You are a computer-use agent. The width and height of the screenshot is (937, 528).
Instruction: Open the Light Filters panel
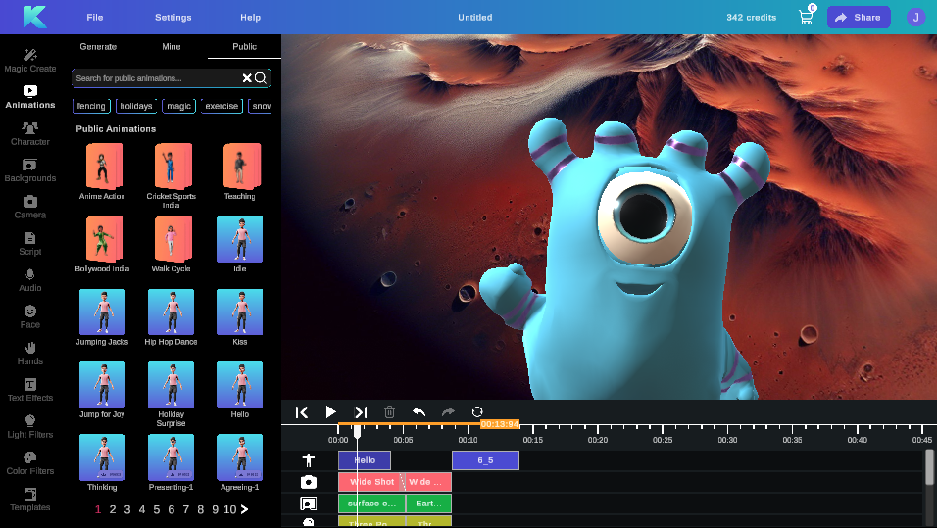(29, 426)
